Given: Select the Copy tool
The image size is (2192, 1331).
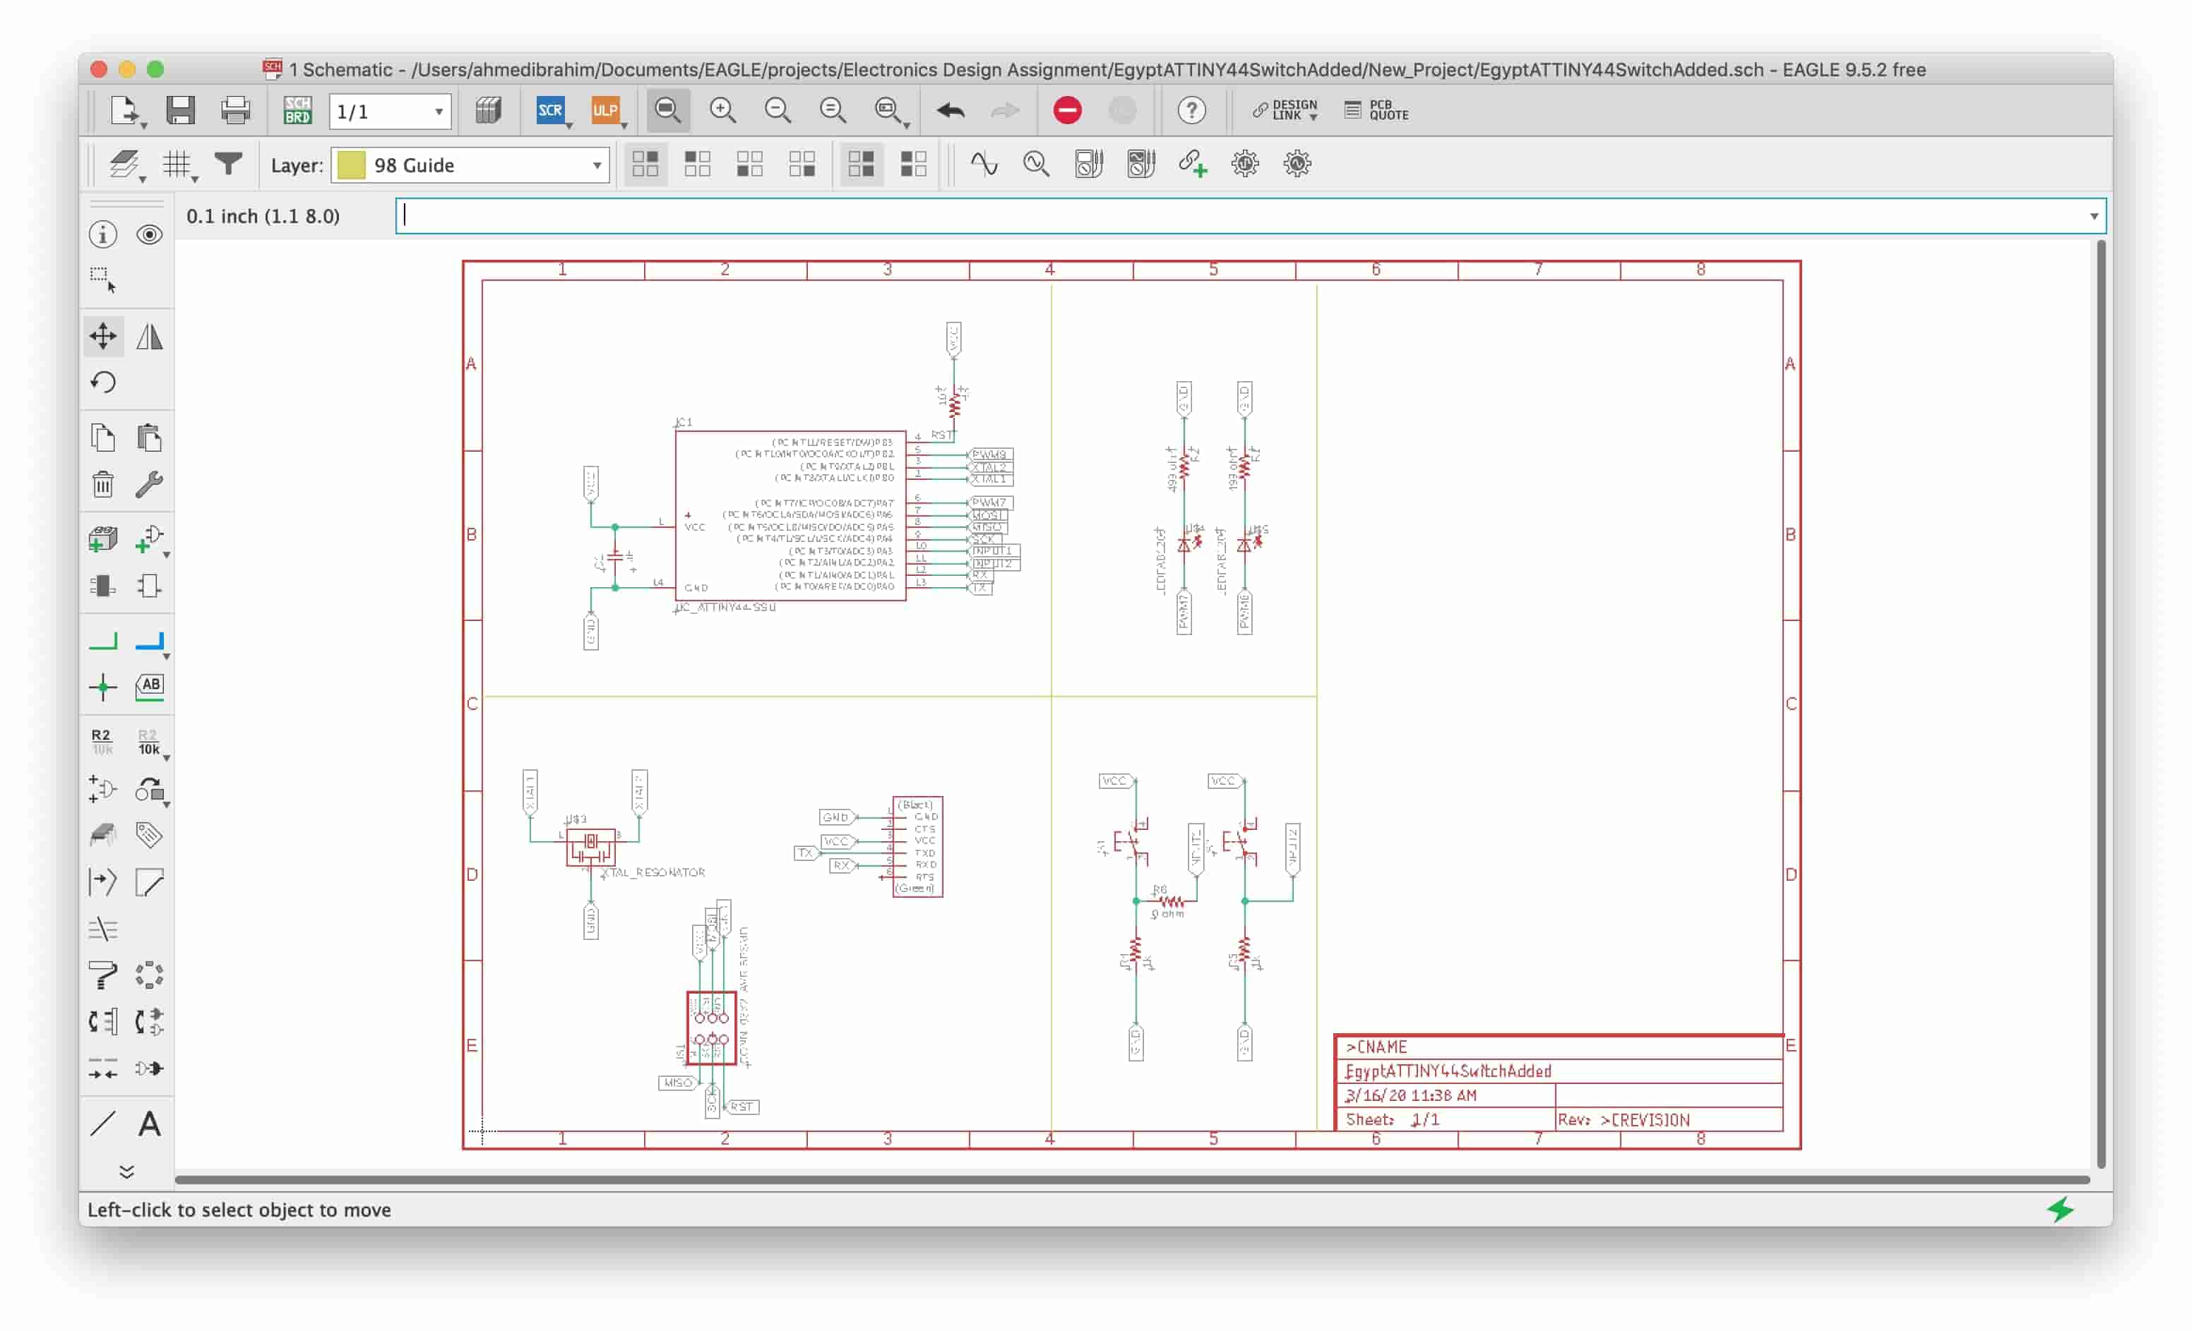Looking at the screenshot, I should point(103,438).
